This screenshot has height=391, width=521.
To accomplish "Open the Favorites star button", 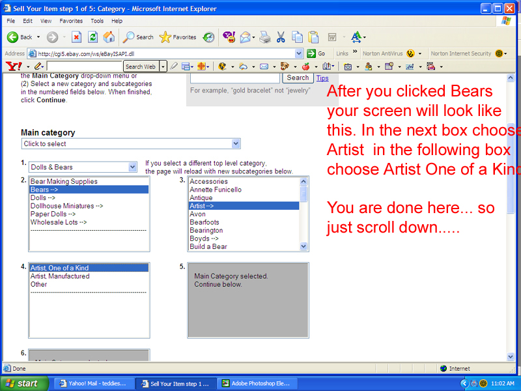I will click(178, 37).
